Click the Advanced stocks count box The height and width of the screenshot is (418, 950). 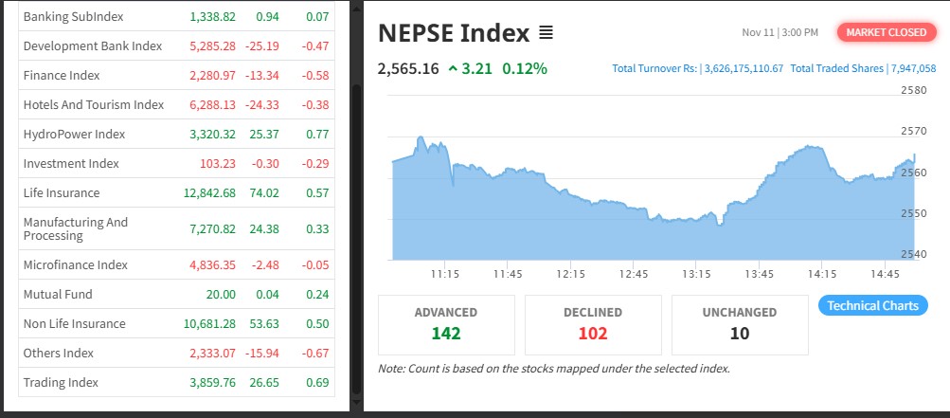[446, 323]
